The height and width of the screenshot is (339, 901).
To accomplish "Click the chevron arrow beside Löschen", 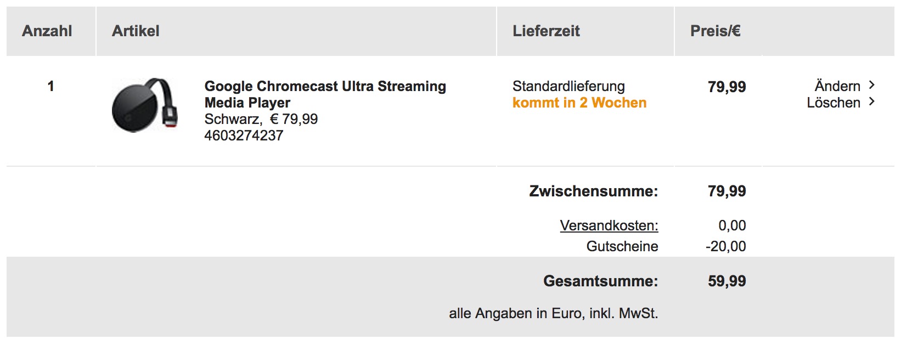I will click(x=872, y=101).
